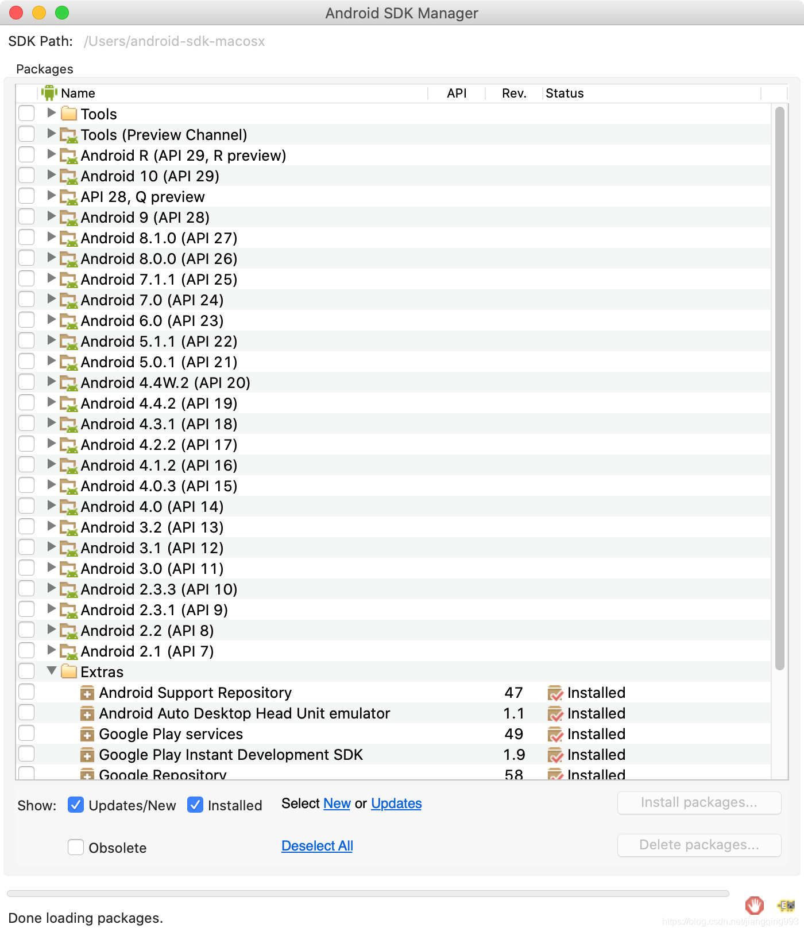Click the Android 2.3.3 (API 10) folder icon
The image size is (804, 932).
(69, 589)
